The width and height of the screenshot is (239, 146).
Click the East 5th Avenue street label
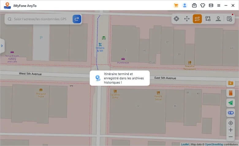coord(165,78)
